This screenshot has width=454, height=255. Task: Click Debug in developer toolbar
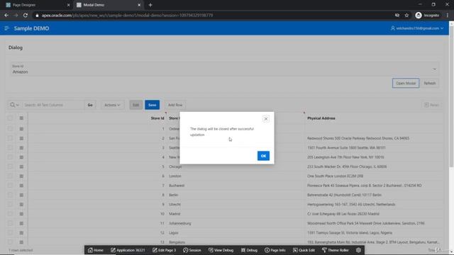(249, 250)
